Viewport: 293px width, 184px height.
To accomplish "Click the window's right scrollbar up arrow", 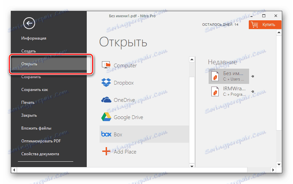I will coord(279,32).
